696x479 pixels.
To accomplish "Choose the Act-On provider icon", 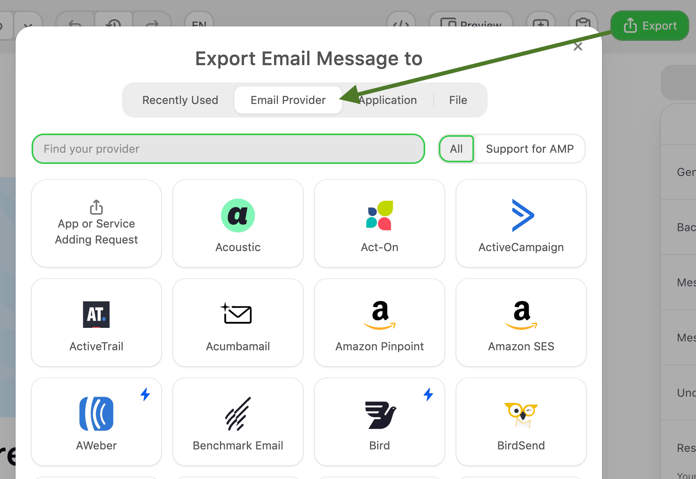I will tap(380, 216).
